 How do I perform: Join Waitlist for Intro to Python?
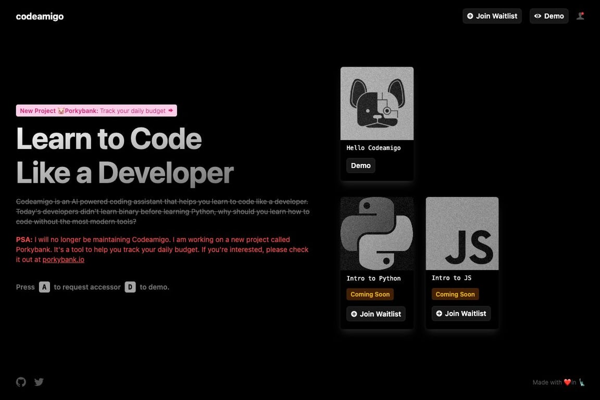(x=376, y=314)
